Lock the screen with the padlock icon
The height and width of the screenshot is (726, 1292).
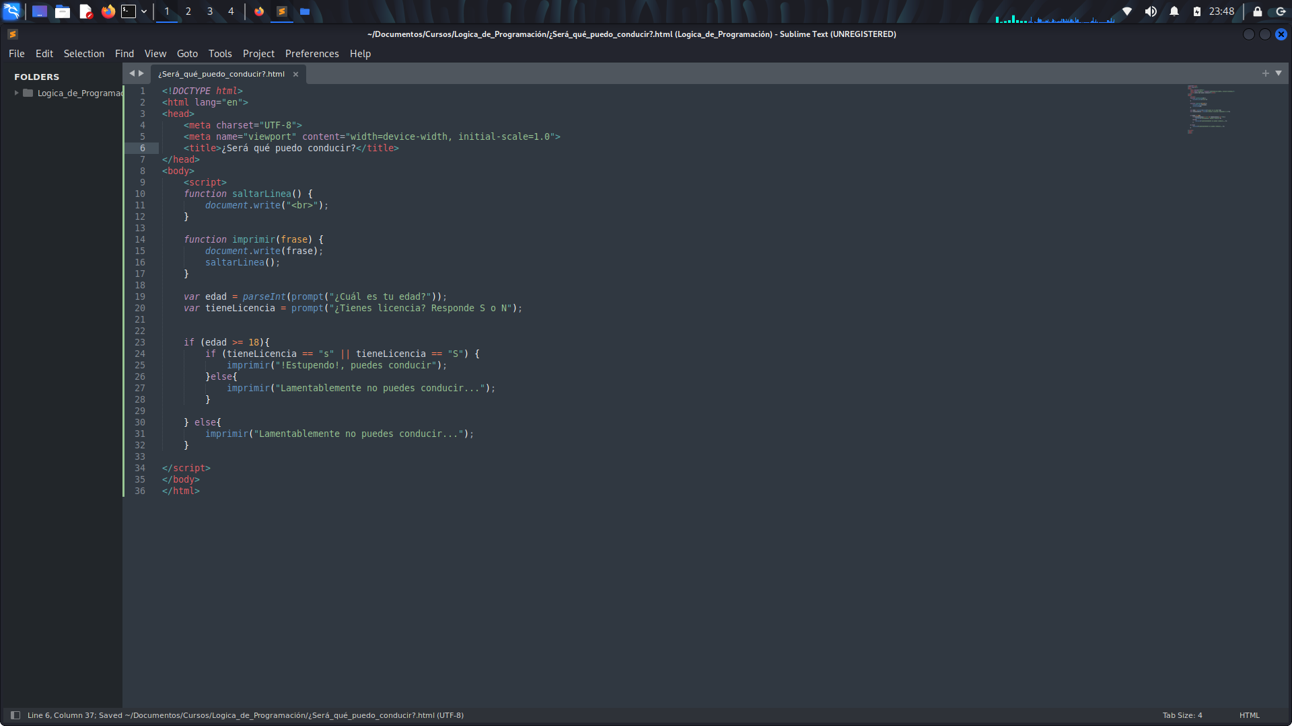1257,11
